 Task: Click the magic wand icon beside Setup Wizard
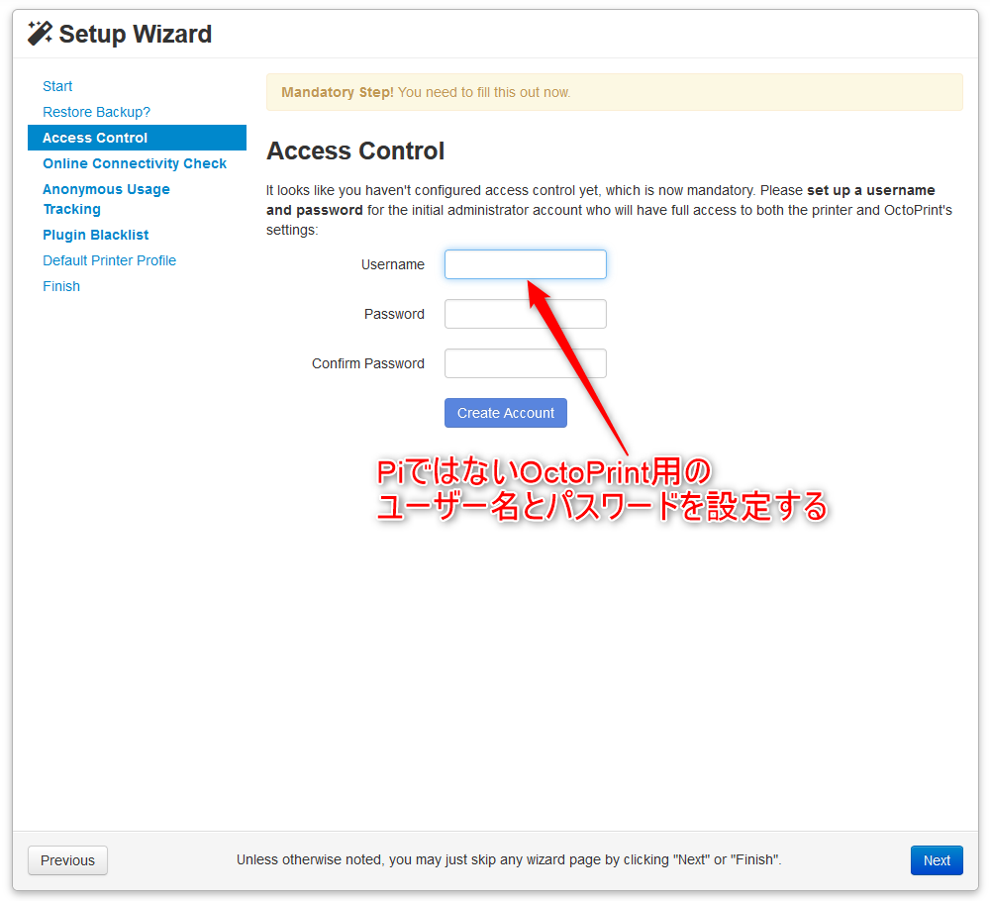point(40,34)
